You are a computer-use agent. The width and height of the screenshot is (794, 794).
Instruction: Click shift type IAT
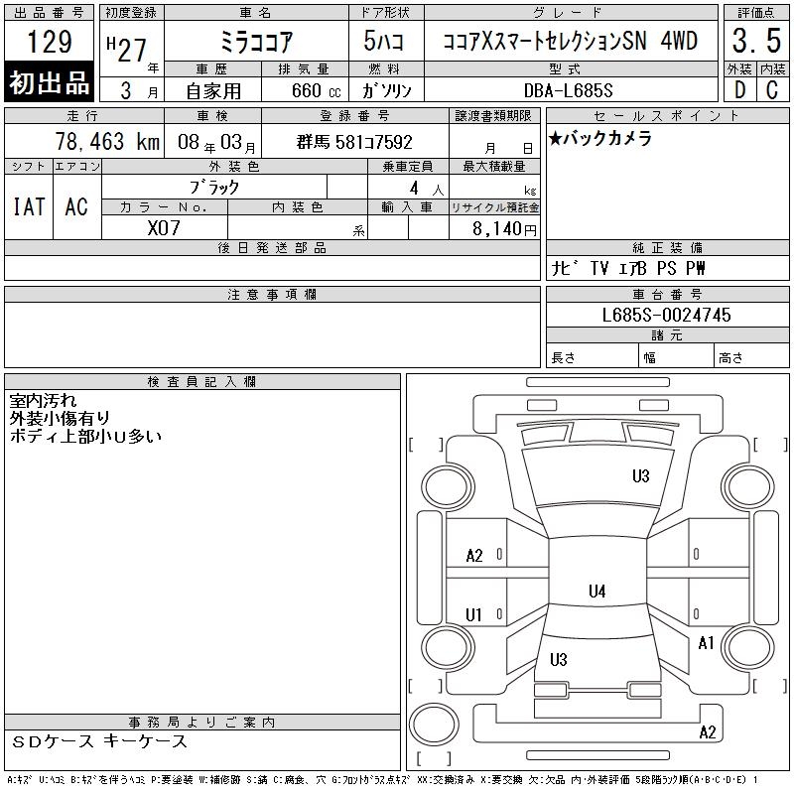tap(29, 206)
